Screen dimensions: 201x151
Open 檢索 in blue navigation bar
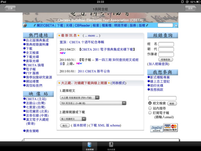coord(96,25)
